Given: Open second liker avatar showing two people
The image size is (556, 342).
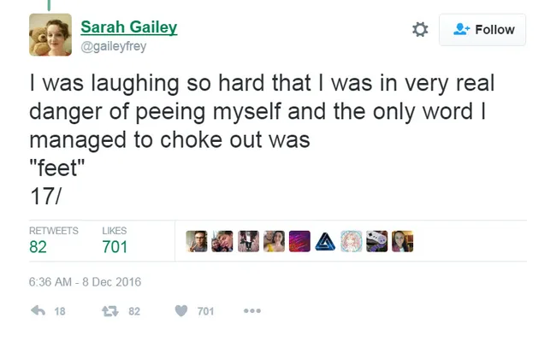Looking at the screenshot, I should coord(222,241).
